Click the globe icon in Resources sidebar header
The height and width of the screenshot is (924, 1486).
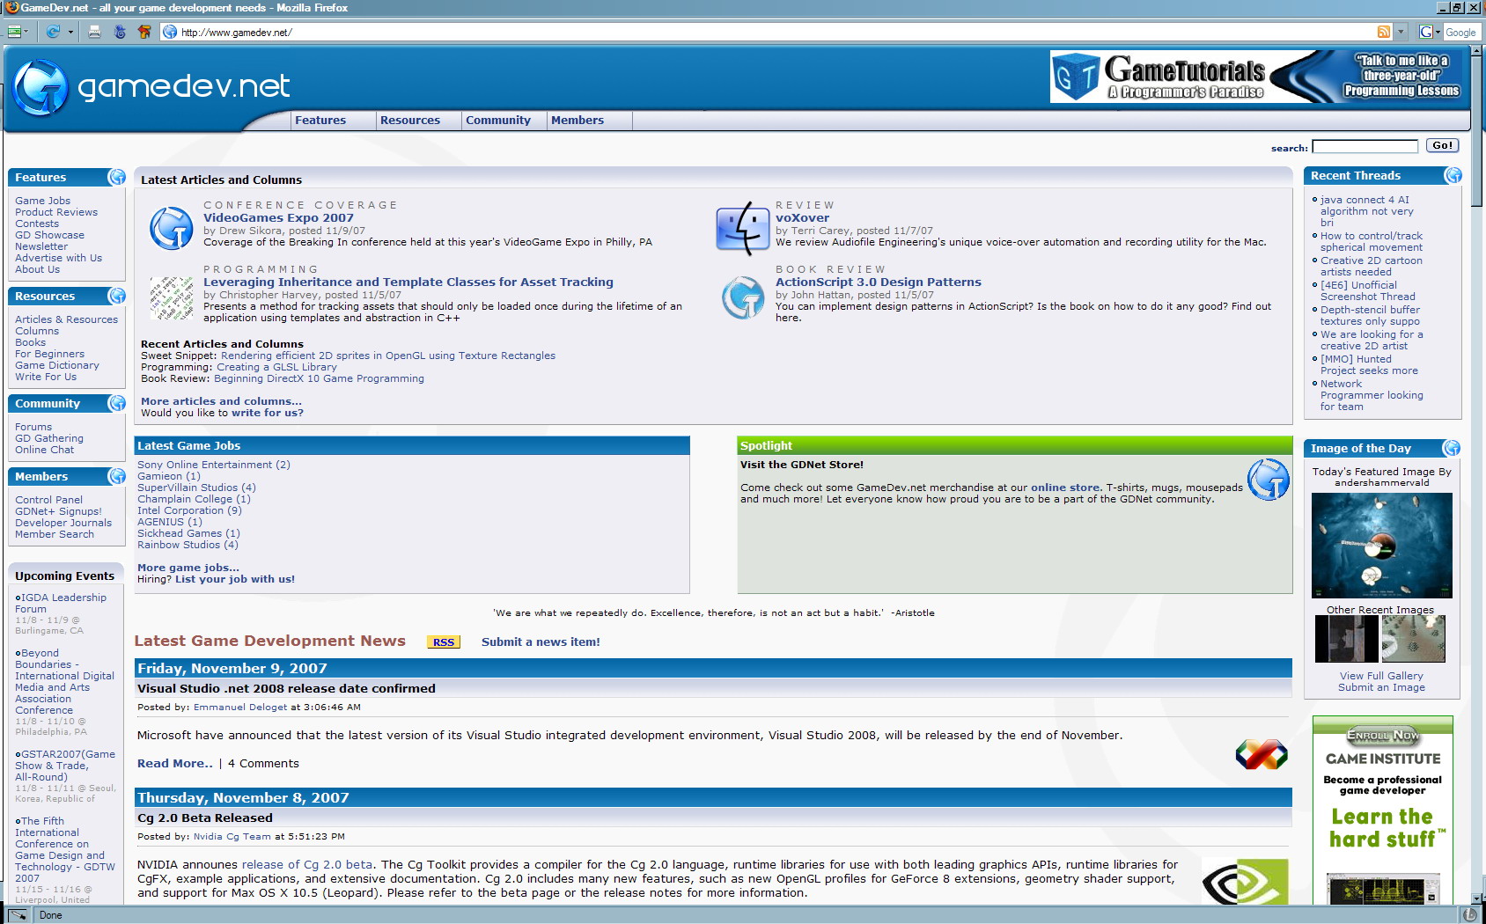pos(116,296)
